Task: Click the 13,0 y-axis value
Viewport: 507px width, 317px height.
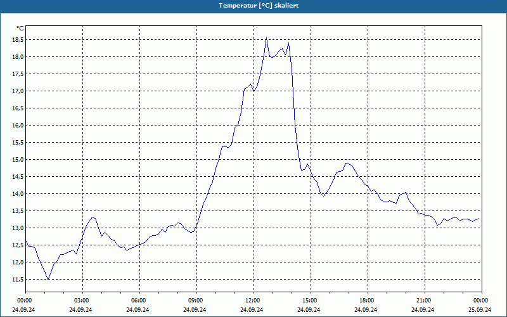Action: 18,228
